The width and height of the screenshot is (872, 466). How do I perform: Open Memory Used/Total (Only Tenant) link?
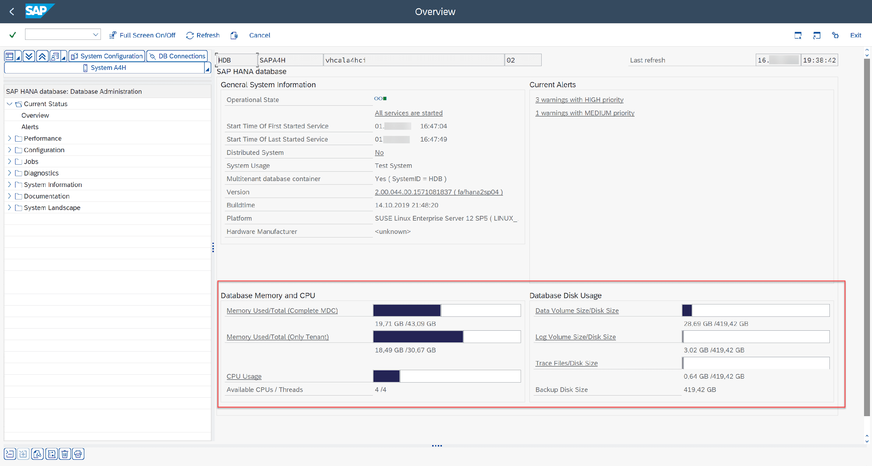tap(278, 337)
